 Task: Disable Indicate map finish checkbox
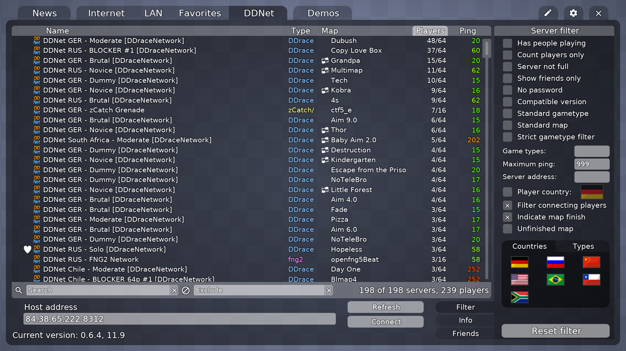point(508,217)
